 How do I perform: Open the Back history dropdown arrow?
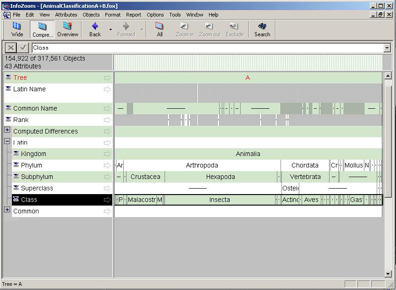110,30
